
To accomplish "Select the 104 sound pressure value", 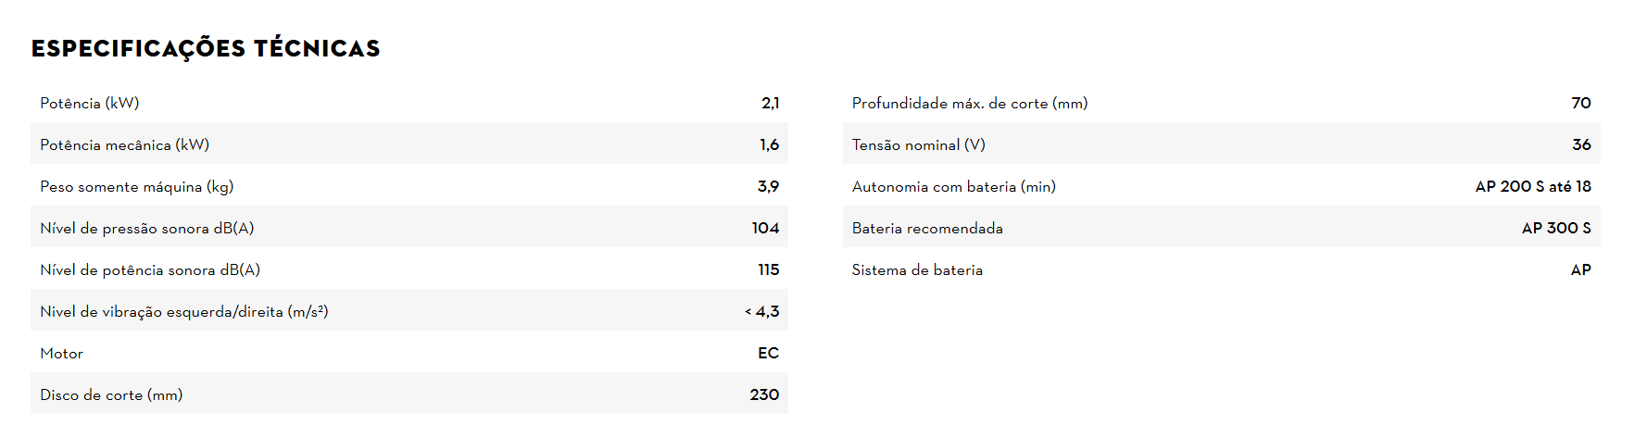I will click(x=765, y=228).
